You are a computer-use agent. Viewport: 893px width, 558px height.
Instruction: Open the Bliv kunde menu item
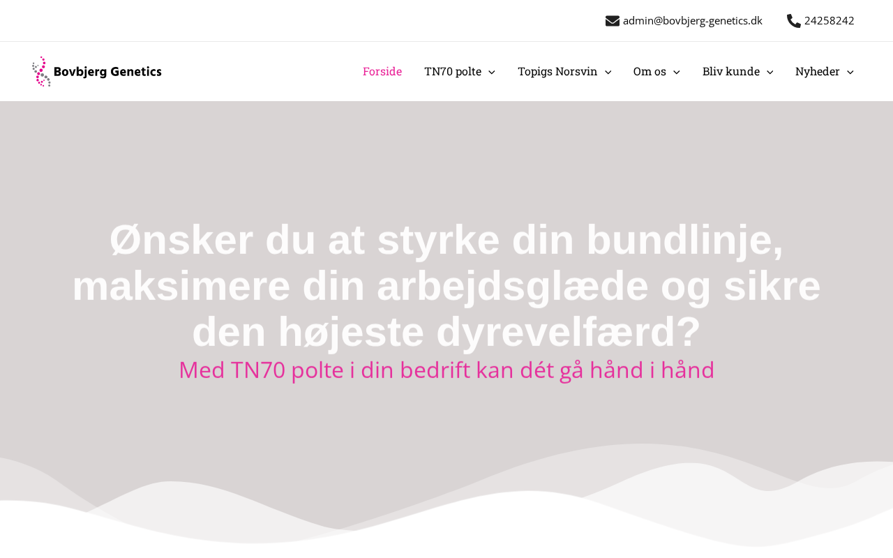731,71
